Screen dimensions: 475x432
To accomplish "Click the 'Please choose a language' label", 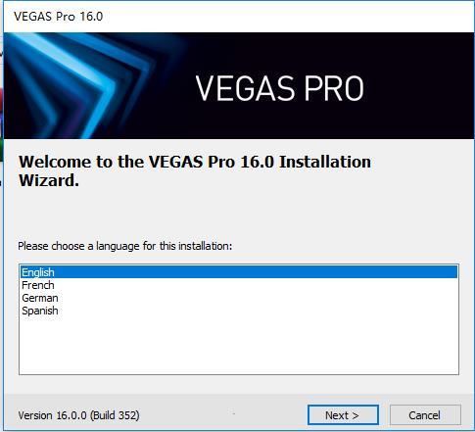I will (124, 246).
